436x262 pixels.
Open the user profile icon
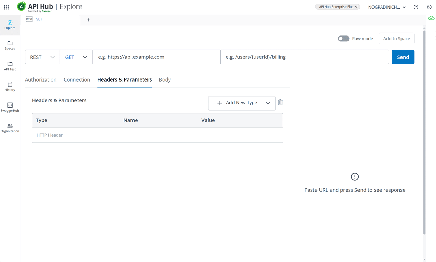(x=429, y=7)
